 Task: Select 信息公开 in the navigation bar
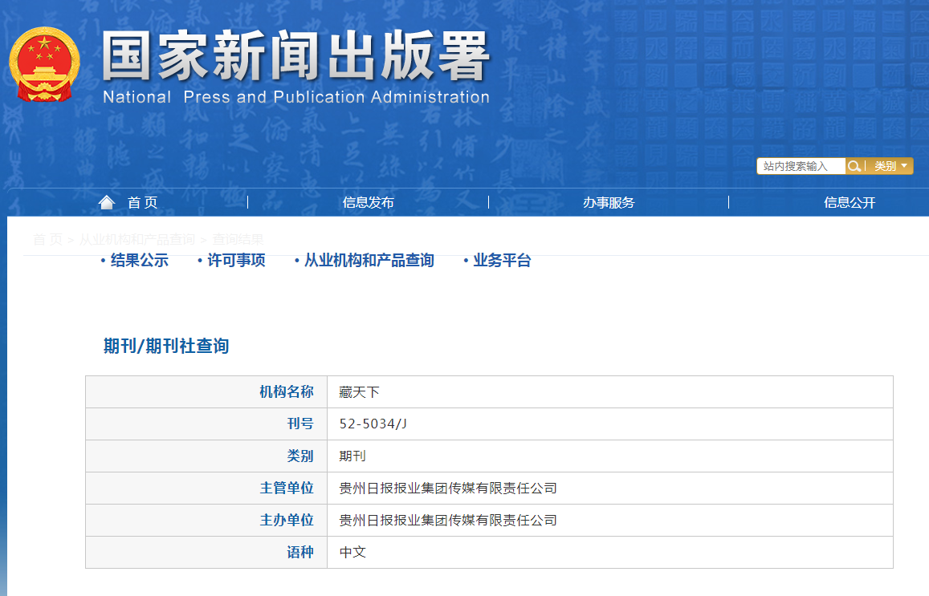(x=850, y=202)
